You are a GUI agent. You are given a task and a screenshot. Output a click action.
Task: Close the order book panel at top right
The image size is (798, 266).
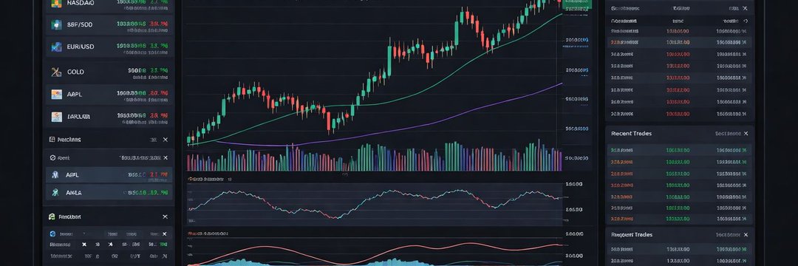coord(745,9)
